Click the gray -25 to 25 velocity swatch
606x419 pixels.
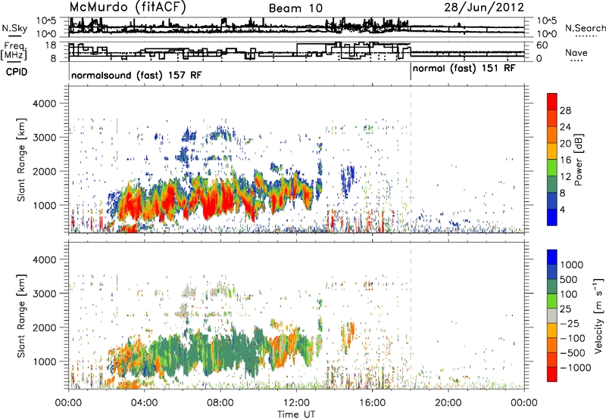[552, 315]
